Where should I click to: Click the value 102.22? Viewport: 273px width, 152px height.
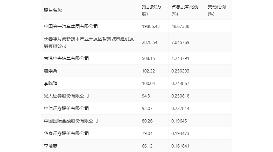click(x=148, y=71)
